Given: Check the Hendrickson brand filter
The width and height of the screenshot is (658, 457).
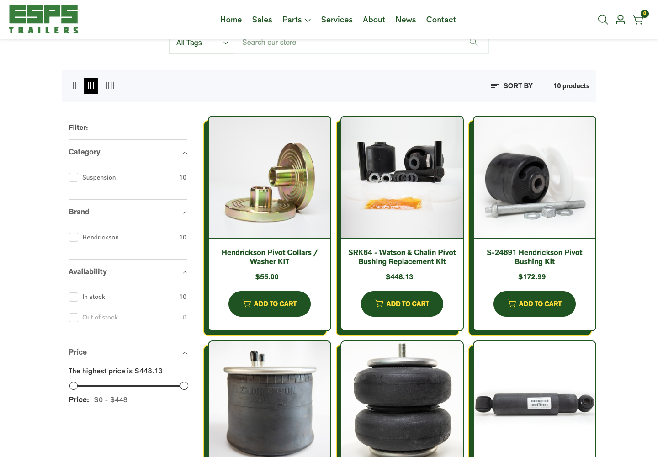Looking at the screenshot, I should click(74, 237).
